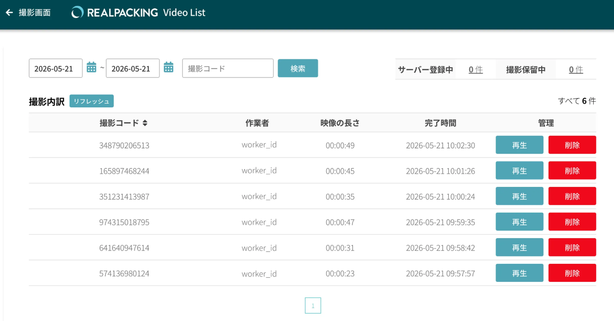Sort by 撮影コード column arrow

click(145, 123)
